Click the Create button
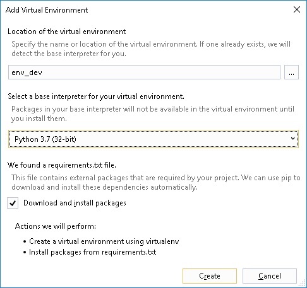This screenshot has height=288, width=307. [210, 276]
